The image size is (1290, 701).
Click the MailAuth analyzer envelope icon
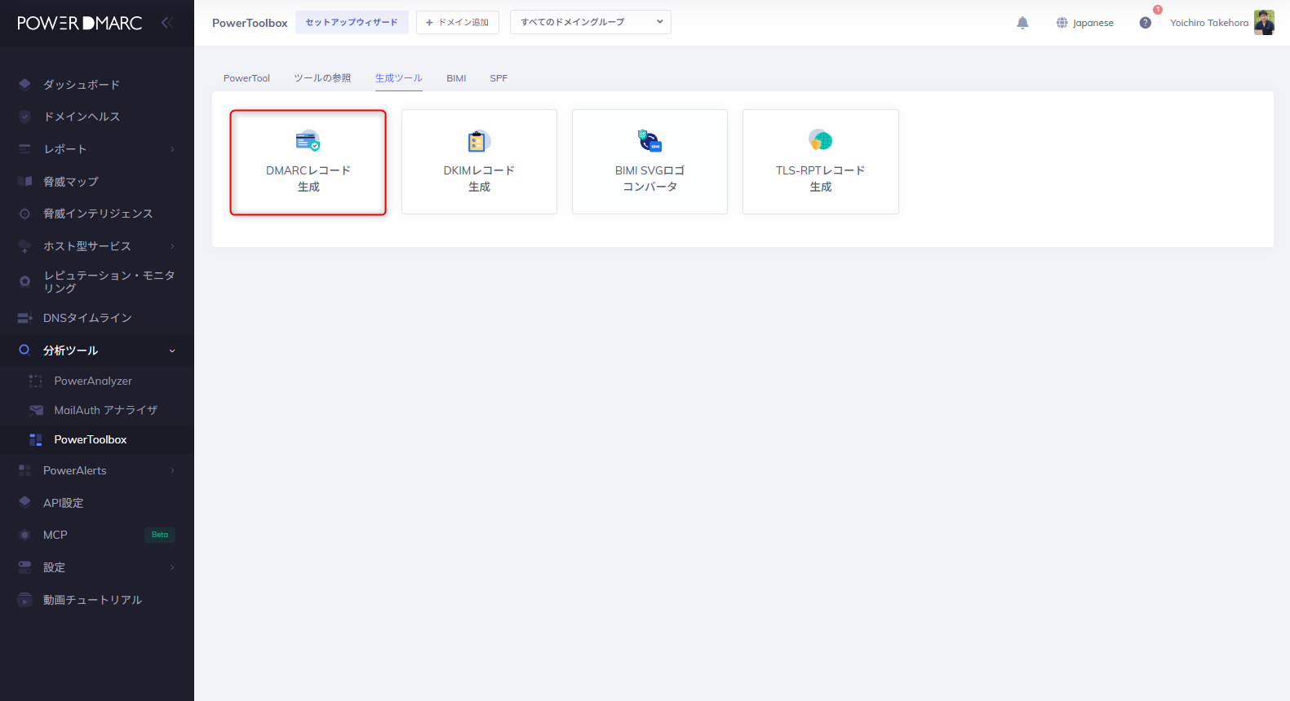coord(36,410)
